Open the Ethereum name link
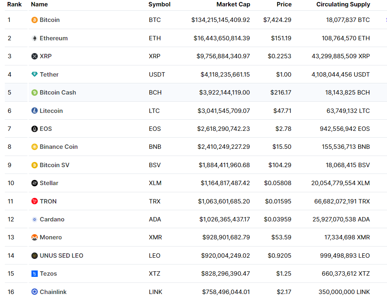Image resolution: width=387 pixels, height=298 pixels. (53, 38)
